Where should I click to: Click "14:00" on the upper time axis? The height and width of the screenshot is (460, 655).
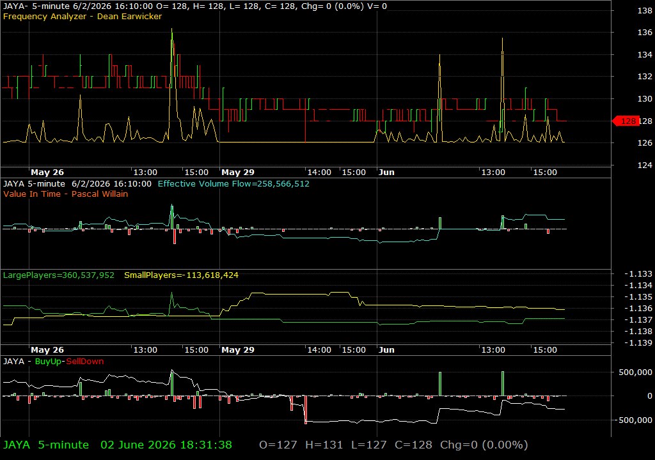pos(319,172)
